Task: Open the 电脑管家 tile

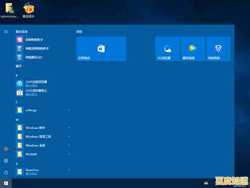Action: (218, 49)
